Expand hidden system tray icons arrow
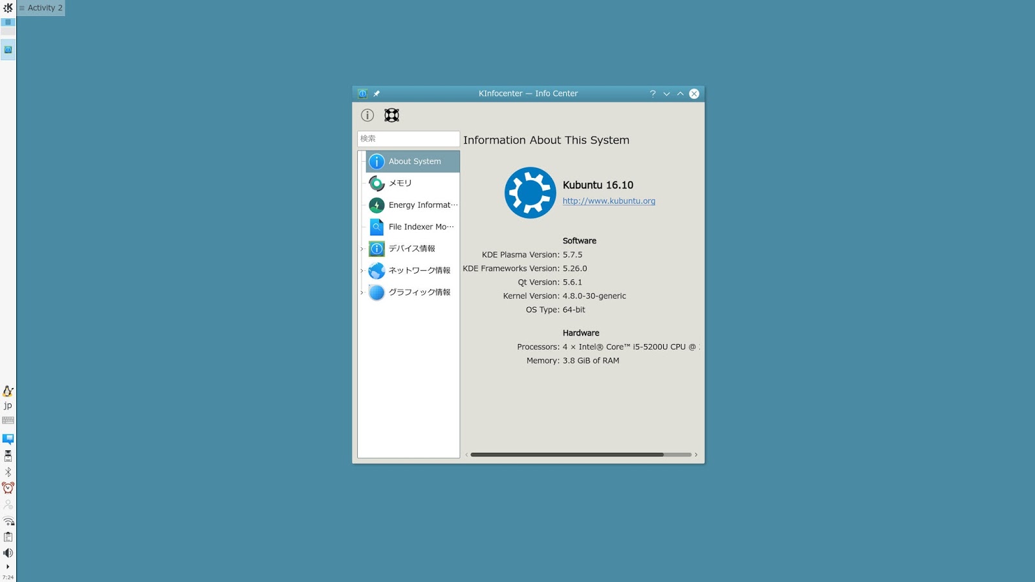Image resolution: width=1035 pixels, height=582 pixels. point(8,566)
